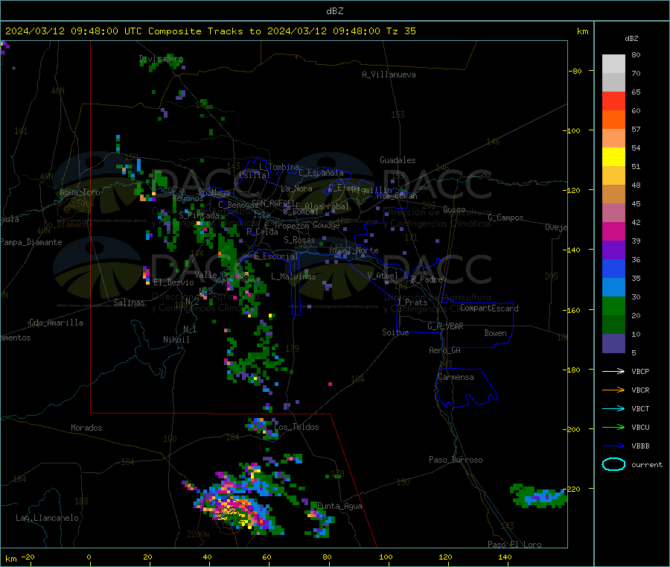This screenshot has height=567, width=670.
Task: Click the El_Desvio map label
Action: point(173,282)
